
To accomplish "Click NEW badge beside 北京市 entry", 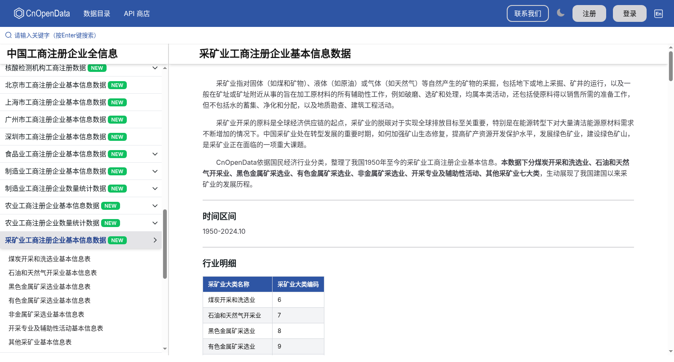I will click(x=117, y=85).
